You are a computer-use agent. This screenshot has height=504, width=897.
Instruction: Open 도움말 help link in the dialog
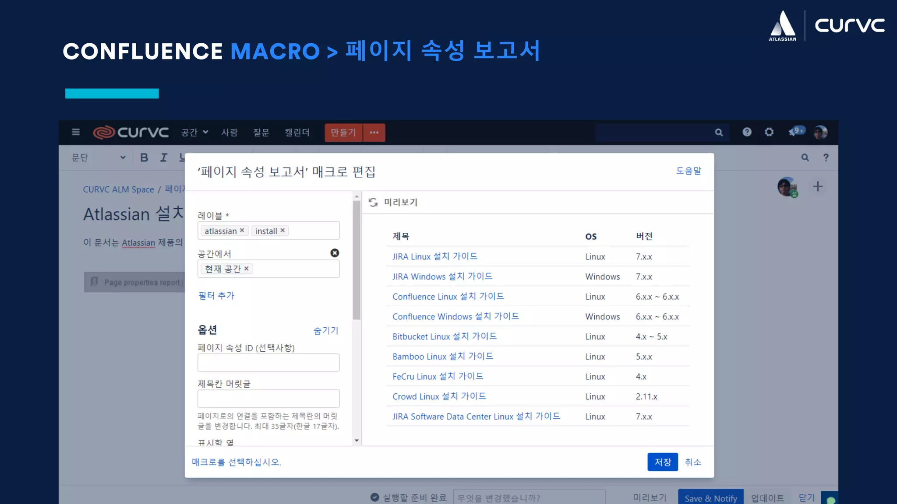tap(689, 171)
